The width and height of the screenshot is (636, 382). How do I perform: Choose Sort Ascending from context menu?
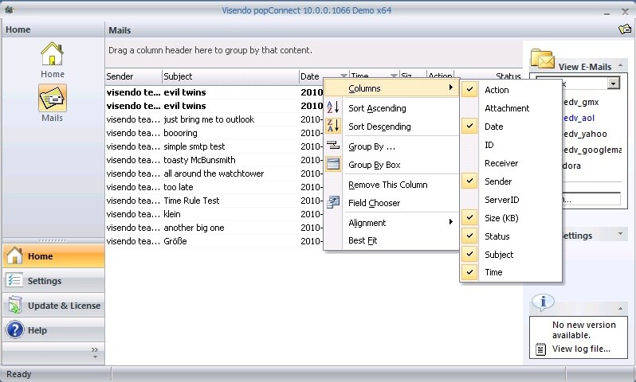(377, 108)
